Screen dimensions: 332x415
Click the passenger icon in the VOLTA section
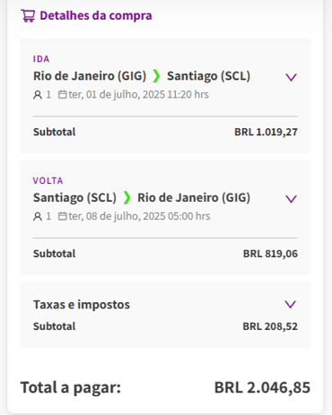pyautogui.click(x=38, y=217)
